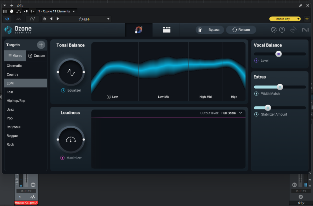Image resolution: width=313 pixels, height=206 pixels.
Task: Click the Tonal Balance Equalizer dial
Action: (71, 72)
